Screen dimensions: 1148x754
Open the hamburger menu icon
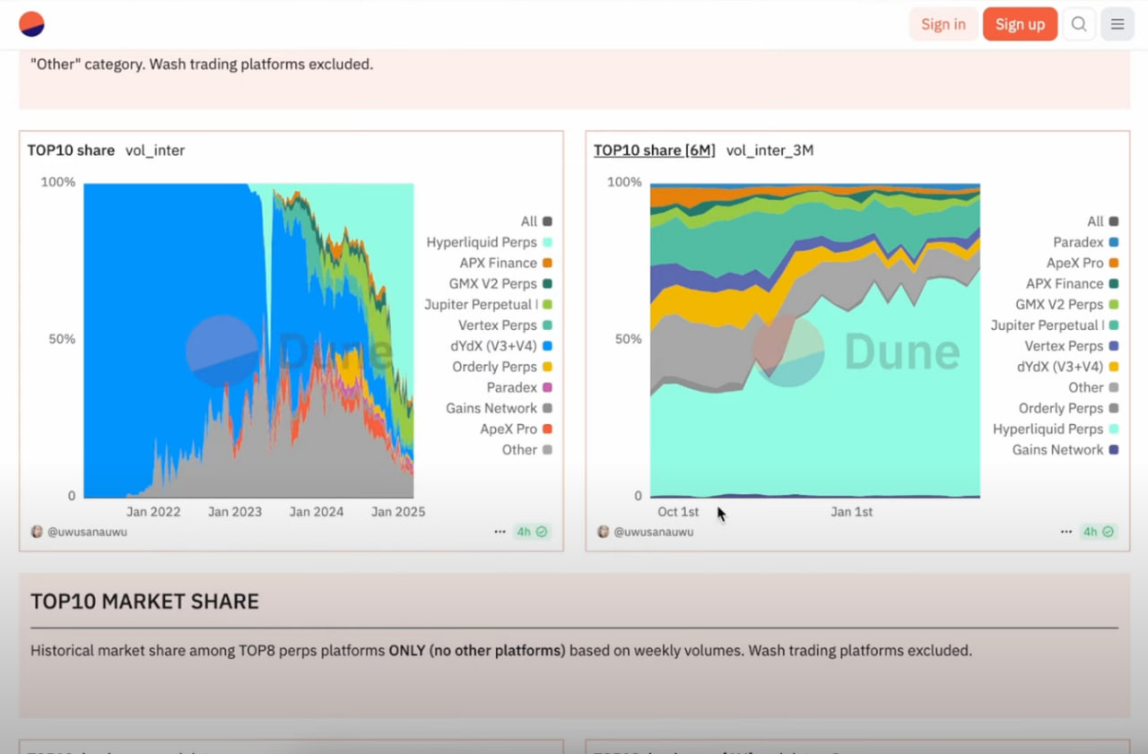1118,24
